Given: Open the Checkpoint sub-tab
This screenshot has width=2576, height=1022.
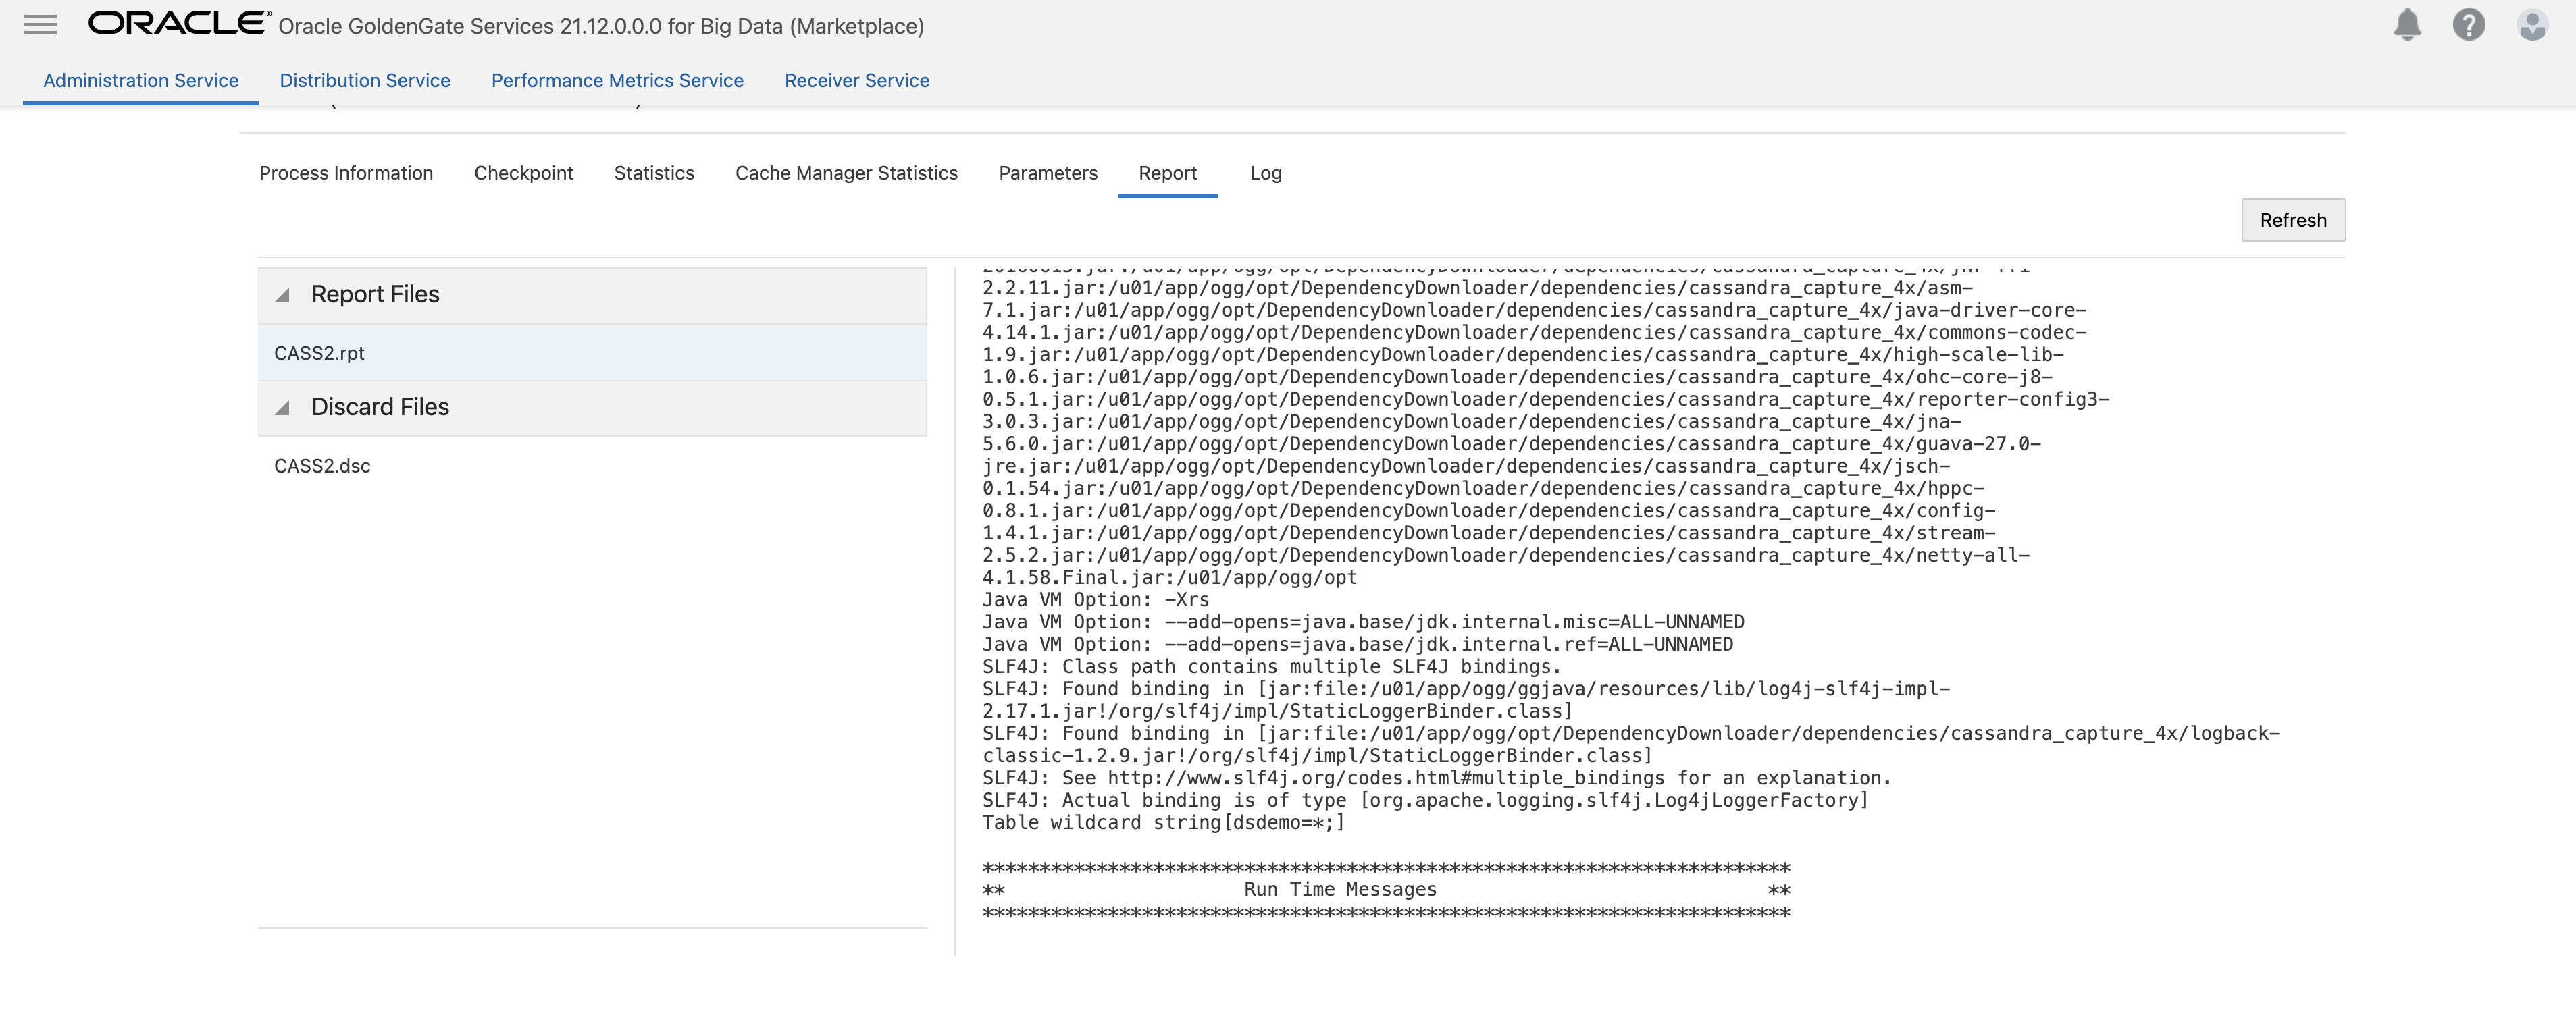Looking at the screenshot, I should [523, 173].
